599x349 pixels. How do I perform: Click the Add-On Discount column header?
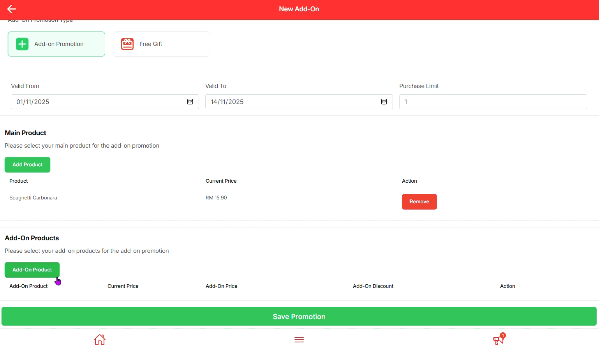[x=373, y=286]
